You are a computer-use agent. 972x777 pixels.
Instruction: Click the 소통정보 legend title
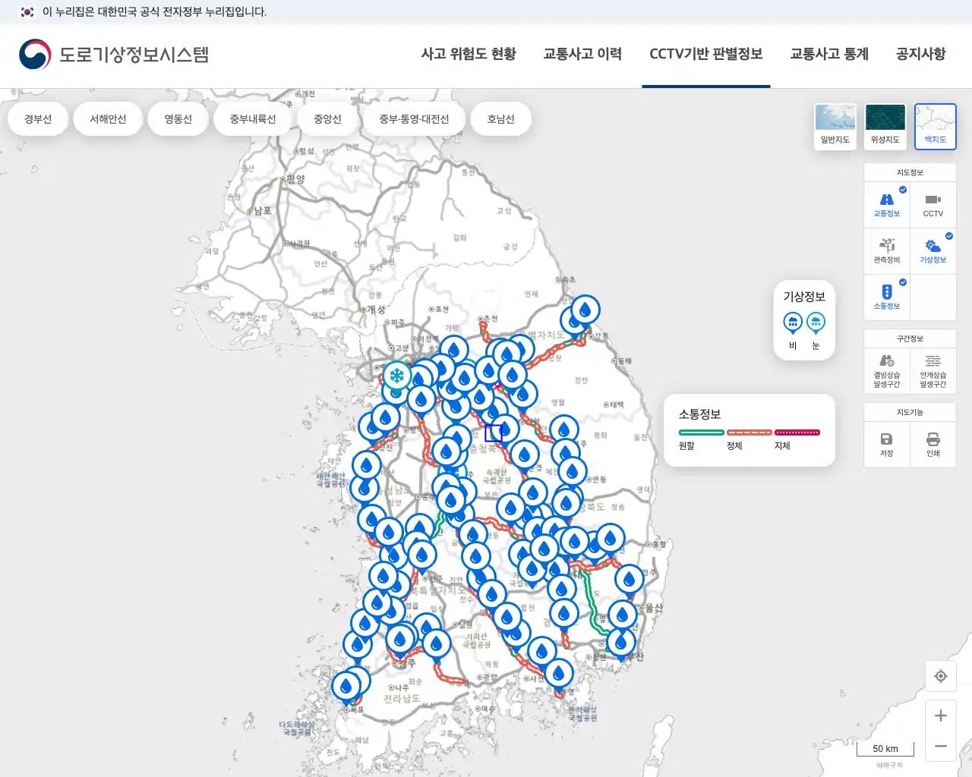[x=699, y=414]
